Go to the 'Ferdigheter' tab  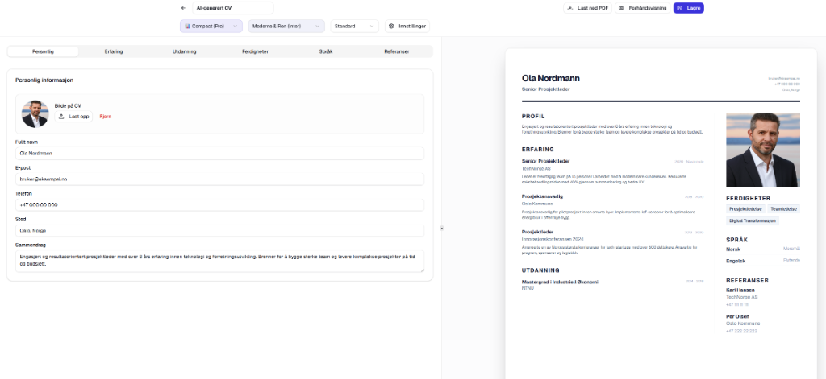pyautogui.click(x=256, y=51)
